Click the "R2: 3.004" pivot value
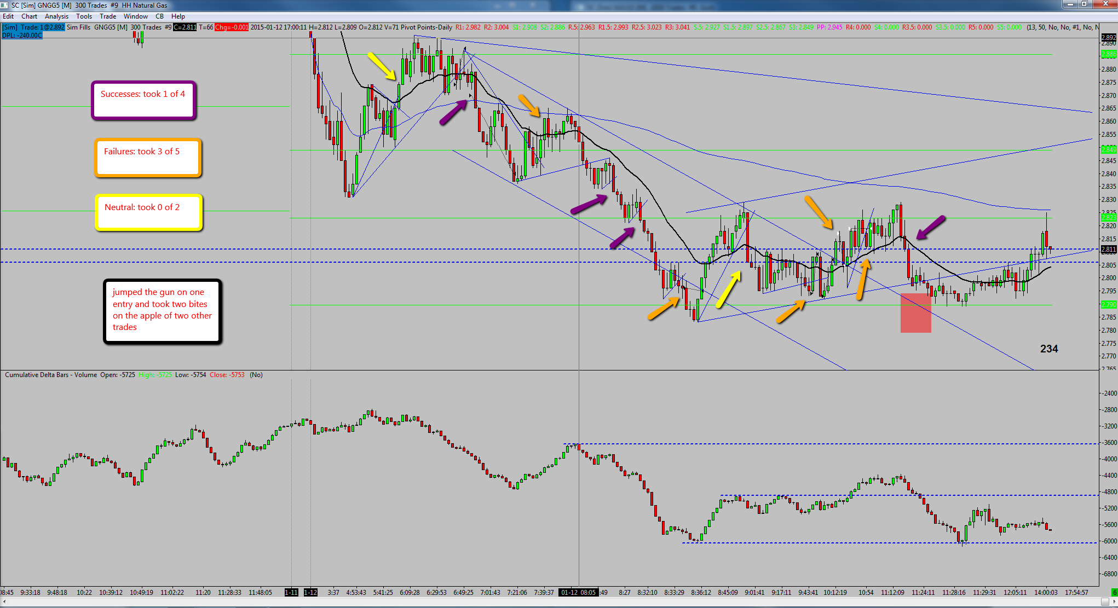The height and width of the screenshot is (608, 1118). [497, 27]
